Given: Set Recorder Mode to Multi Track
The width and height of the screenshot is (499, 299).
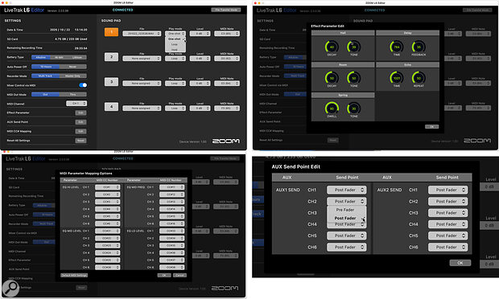Looking at the screenshot, I should (x=45, y=76).
